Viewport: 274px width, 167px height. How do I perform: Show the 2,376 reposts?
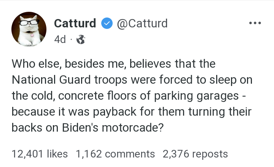195,154
